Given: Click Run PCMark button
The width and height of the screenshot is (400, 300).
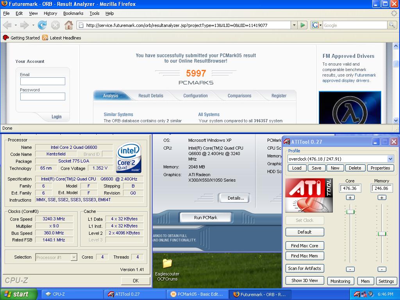Looking at the screenshot, I should coord(205,218).
